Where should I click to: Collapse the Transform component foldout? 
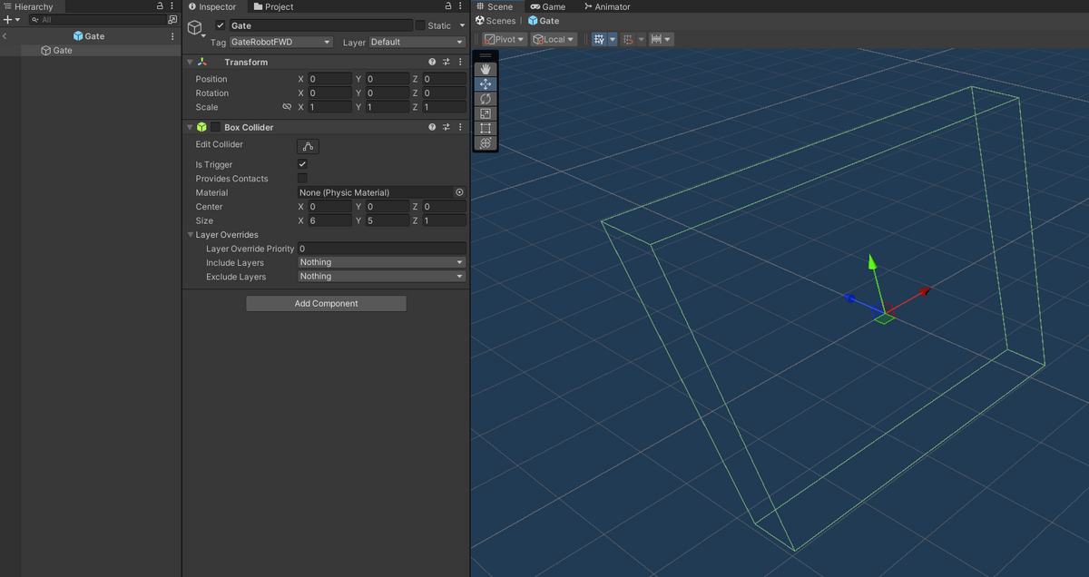190,62
